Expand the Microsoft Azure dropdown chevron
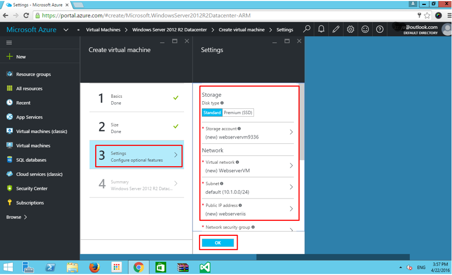Screen dimensions: 452x275 (66, 30)
